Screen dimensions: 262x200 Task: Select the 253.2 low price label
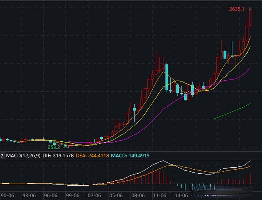click(x=54, y=147)
